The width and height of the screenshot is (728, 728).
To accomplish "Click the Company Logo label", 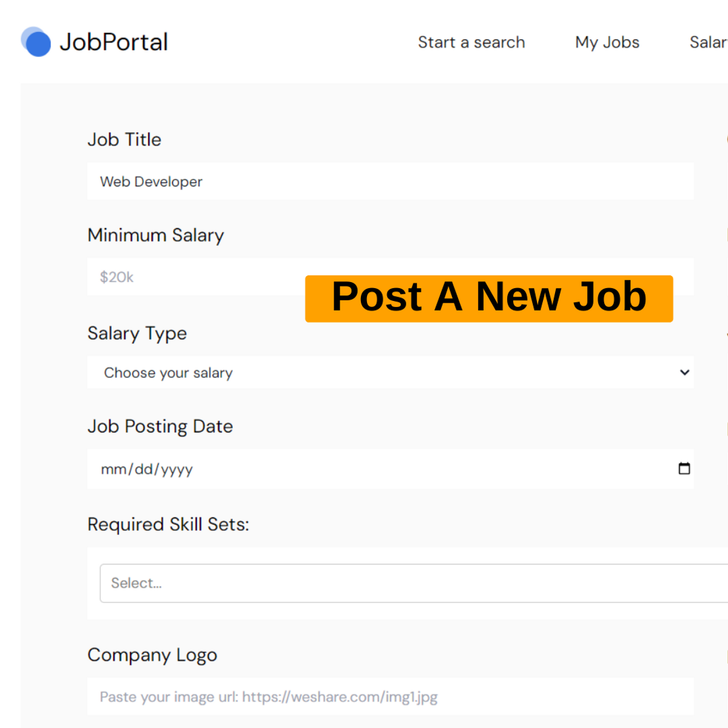I will coord(152,655).
